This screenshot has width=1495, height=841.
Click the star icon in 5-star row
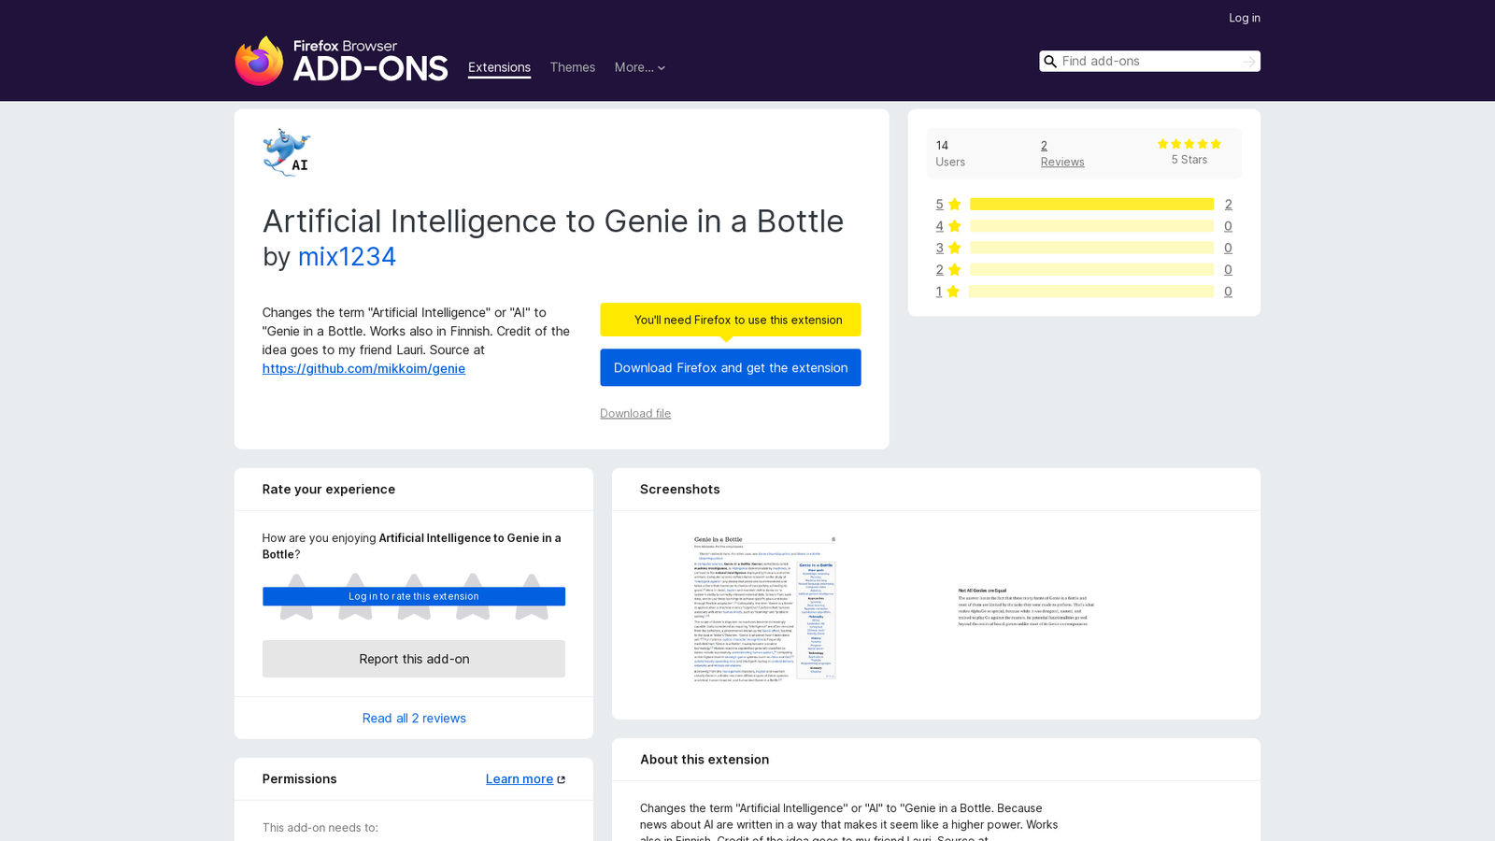tap(954, 205)
